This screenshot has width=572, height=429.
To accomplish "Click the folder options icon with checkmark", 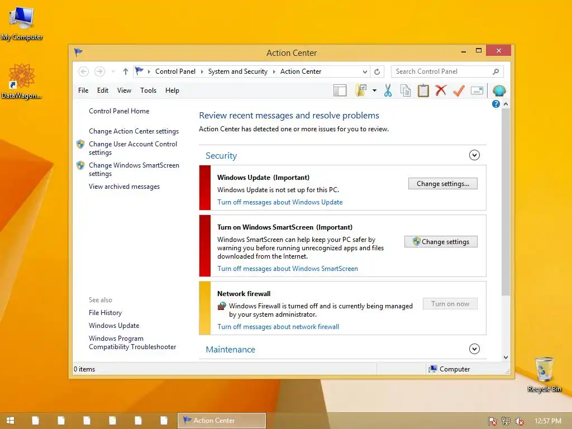I will point(361,90).
